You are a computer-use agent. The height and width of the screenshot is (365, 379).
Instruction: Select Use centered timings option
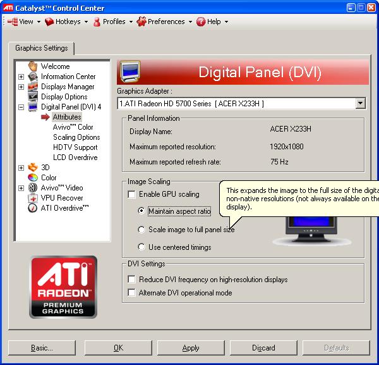pos(141,247)
